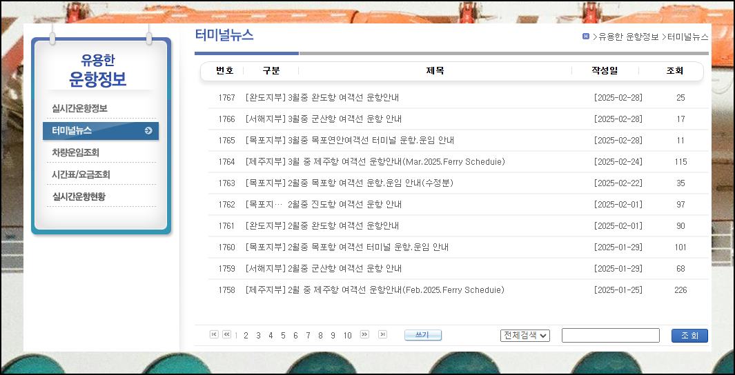The height and width of the screenshot is (375, 735).
Task: Go to page 5
Action: click(x=283, y=335)
